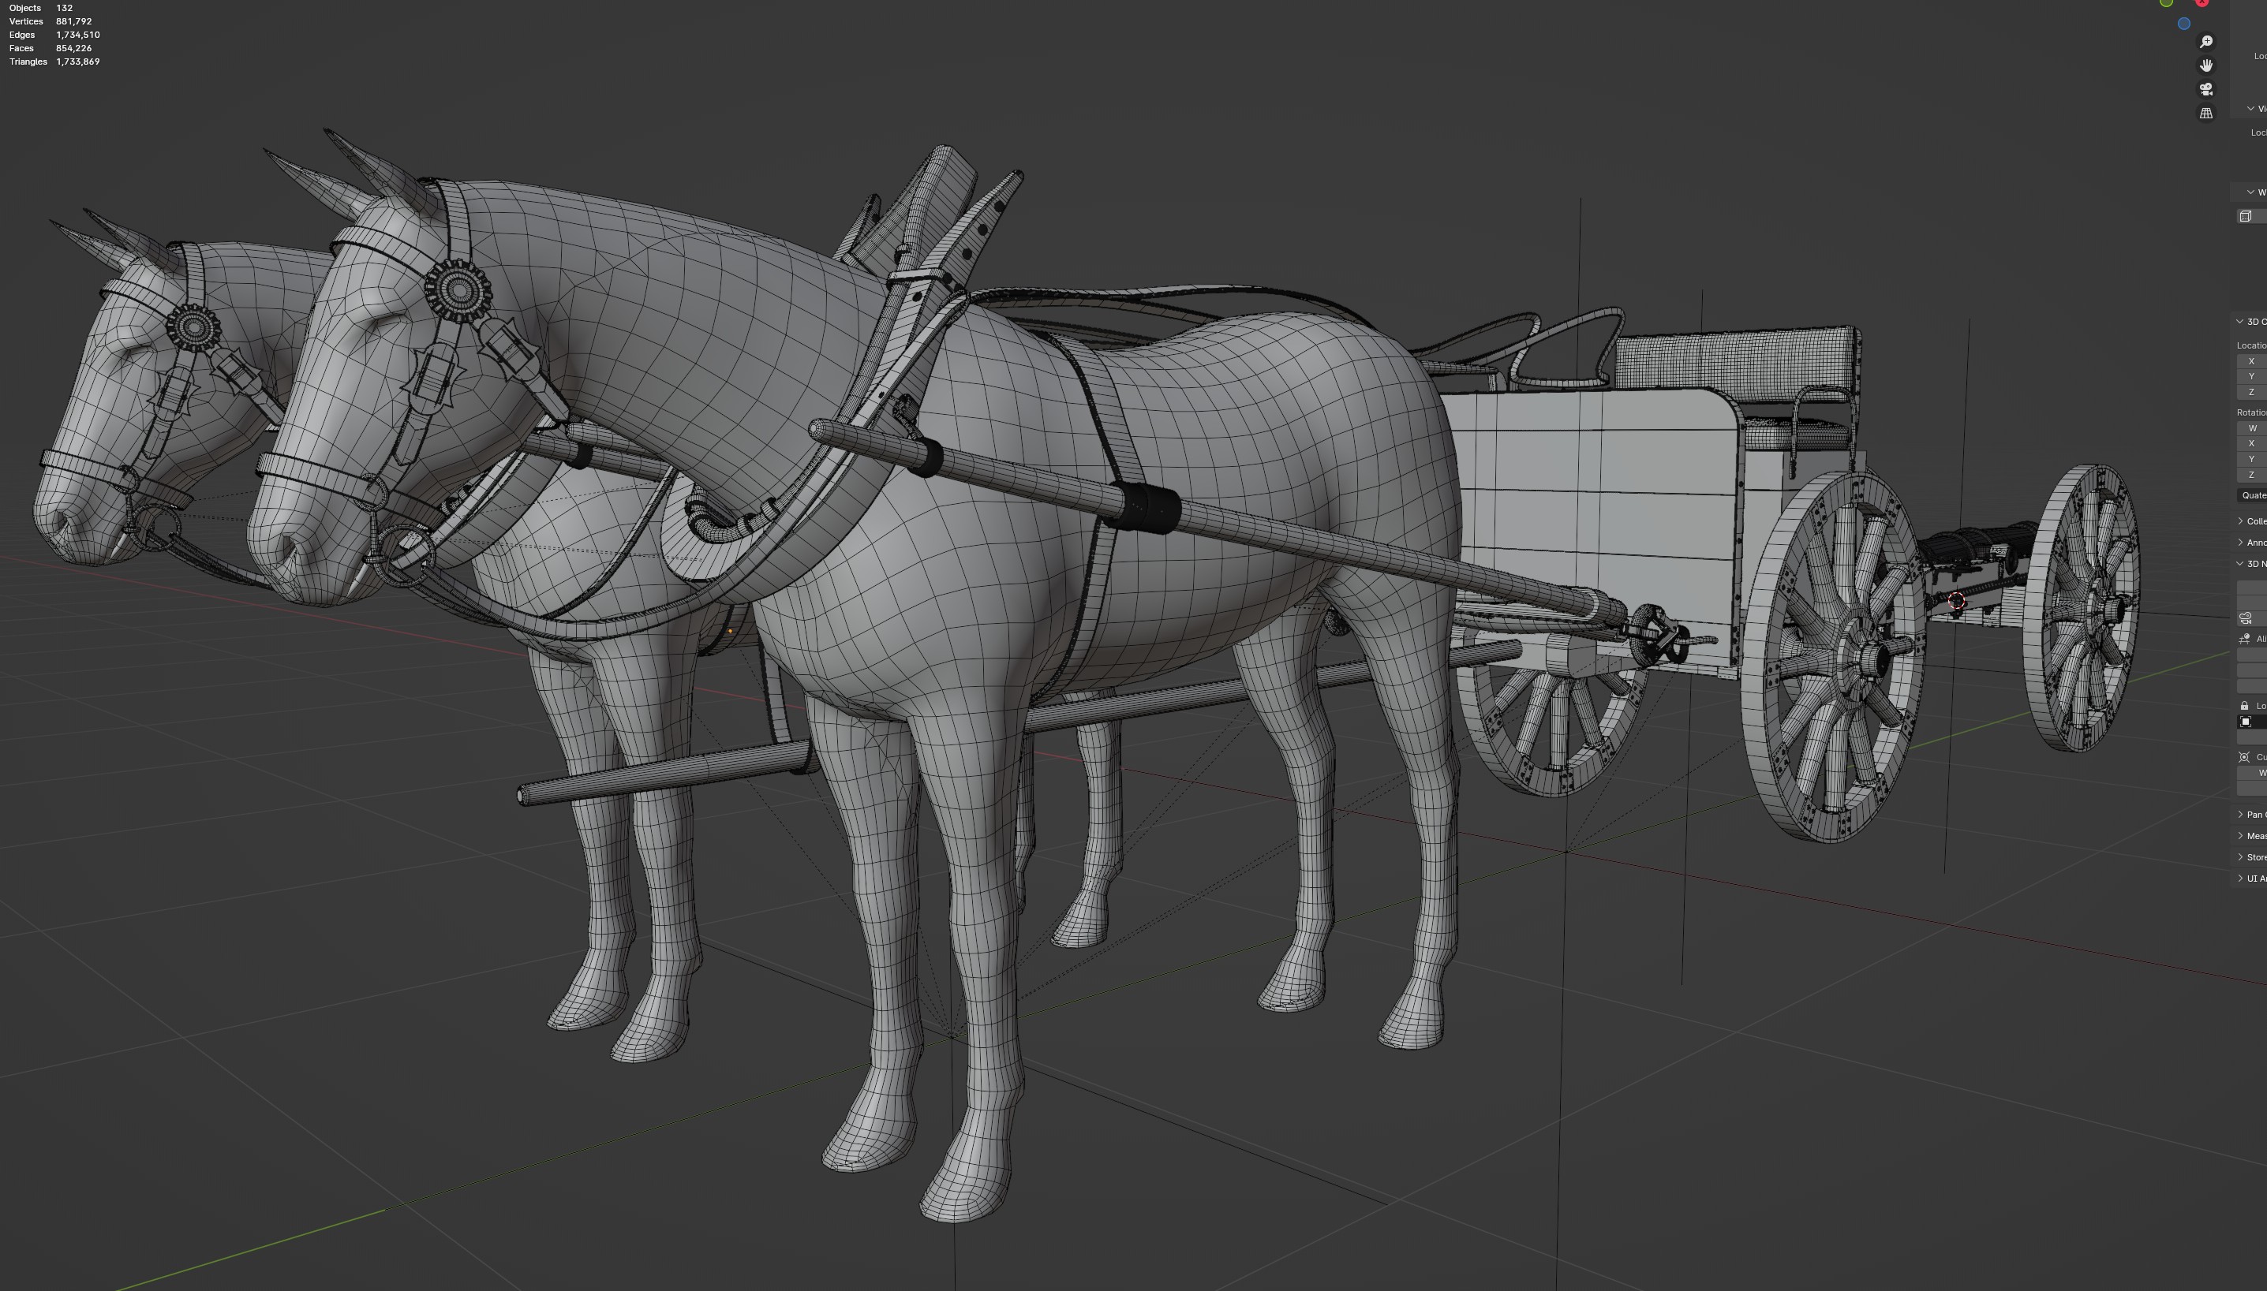Toggle the dark frame-selected highlighted button
Screen dimensions: 2267x1291
pos(2246,722)
